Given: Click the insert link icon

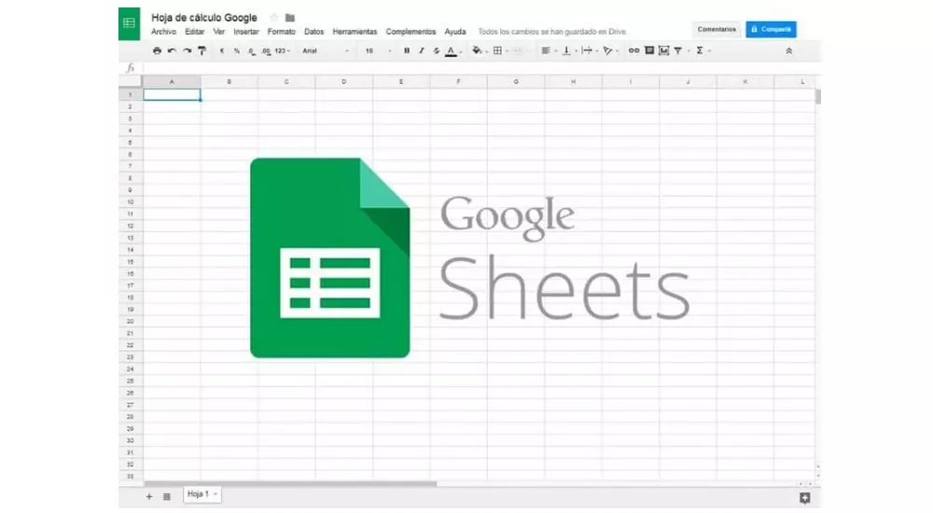Looking at the screenshot, I should (x=634, y=50).
